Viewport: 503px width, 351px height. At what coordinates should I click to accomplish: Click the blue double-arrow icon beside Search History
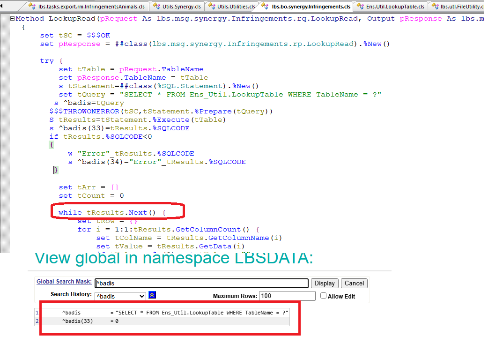pos(152,295)
